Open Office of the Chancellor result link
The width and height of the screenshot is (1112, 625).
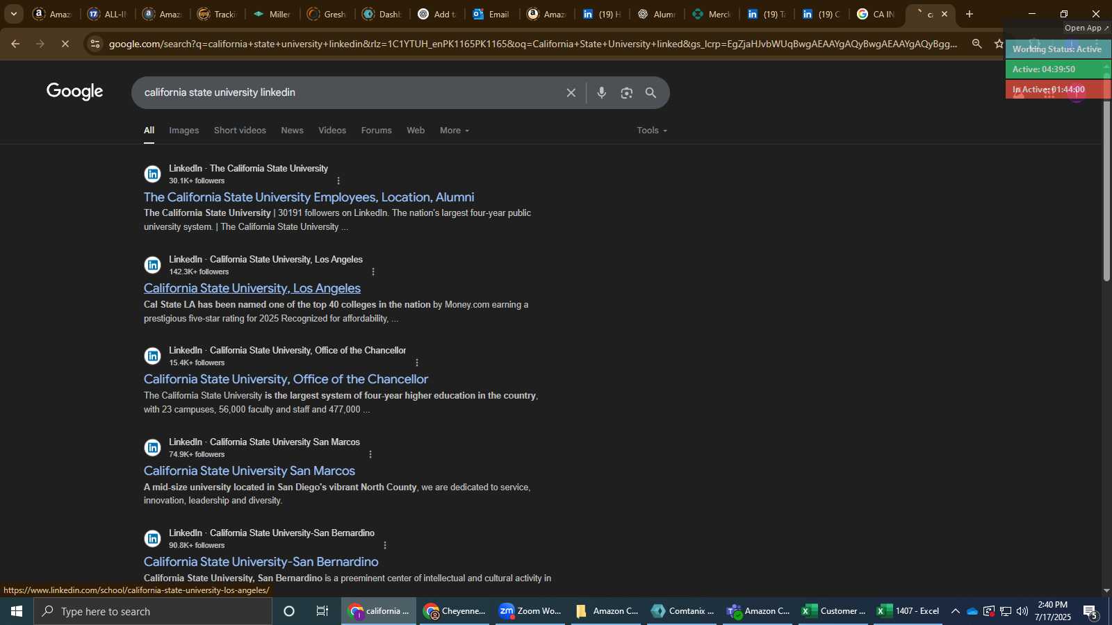286,379
